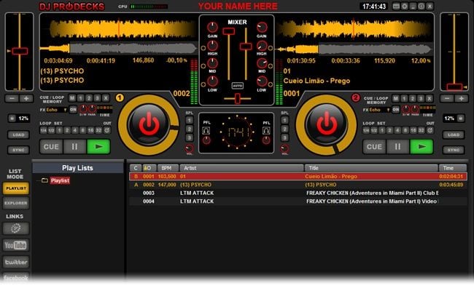Sort track list by BPM column
474x285 pixels.
pos(168,168)
